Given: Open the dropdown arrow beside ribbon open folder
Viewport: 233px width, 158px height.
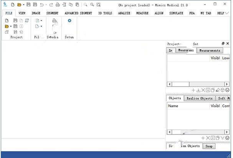Looking at the screenshot, I should click(11, 27).
